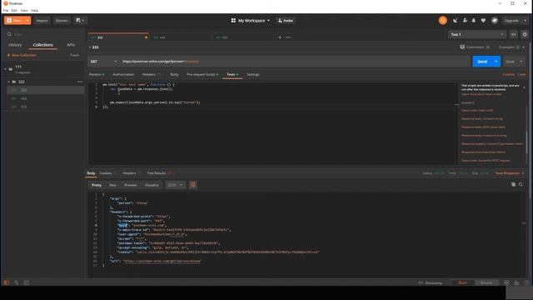This screenshot has height=300, width=533.
Task: Collapse the 111 collection
Action: coord(6,69)
